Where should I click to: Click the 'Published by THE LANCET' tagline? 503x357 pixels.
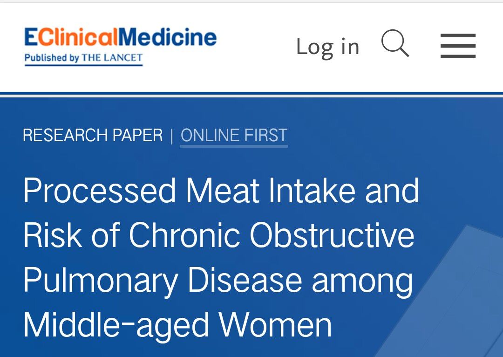click(x=83, y=58)
